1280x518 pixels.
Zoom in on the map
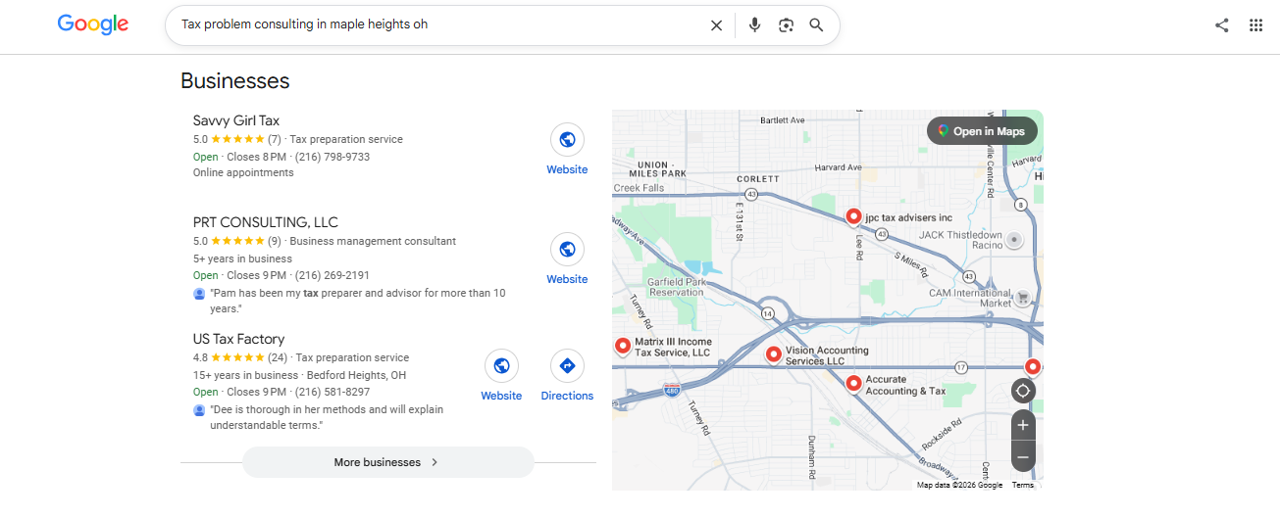point(1023,425)
